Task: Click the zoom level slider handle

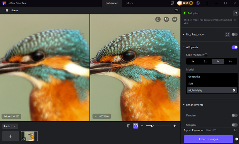Action: [152, 126]
